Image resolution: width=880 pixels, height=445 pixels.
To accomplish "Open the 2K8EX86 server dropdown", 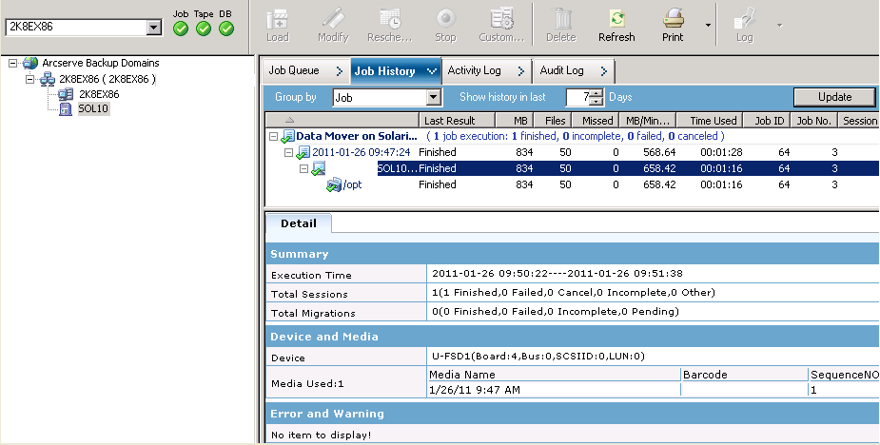I will pyautogui.click(x=154, y=28).
